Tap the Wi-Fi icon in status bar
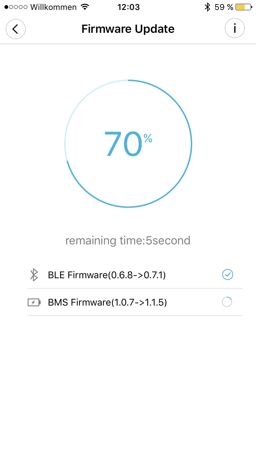The height and width of the screenshot is (456, 256). click(x=85, y=7)
